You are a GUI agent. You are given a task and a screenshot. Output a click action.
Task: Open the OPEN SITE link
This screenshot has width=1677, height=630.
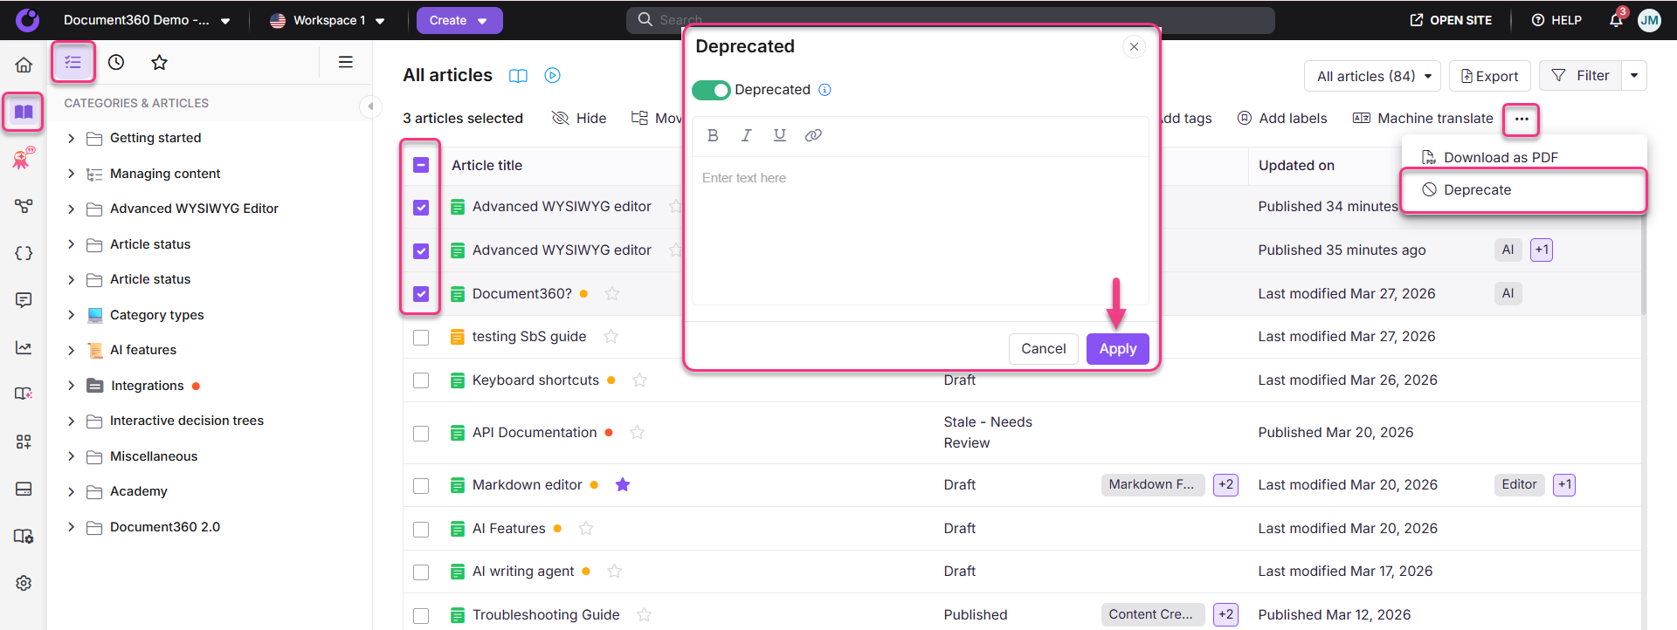[1451, 20]
